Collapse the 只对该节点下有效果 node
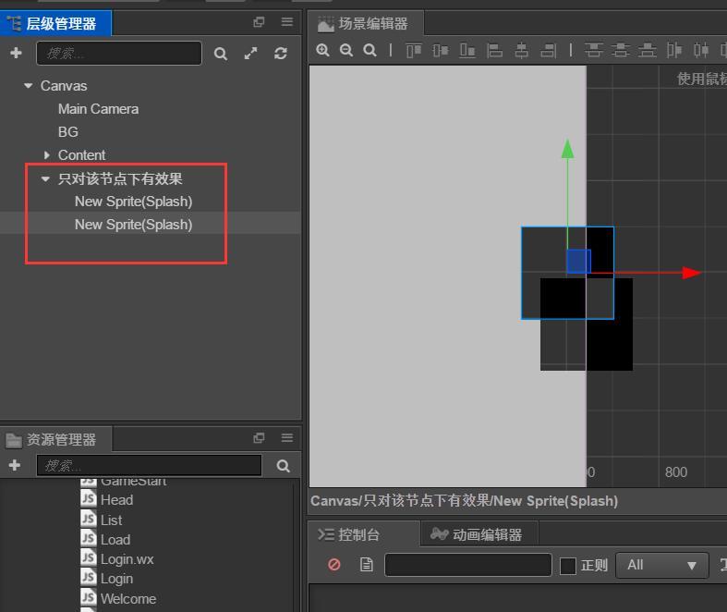The height and width of the screenshot is (612, 727). pyautogui.click(x=45, y=178)
